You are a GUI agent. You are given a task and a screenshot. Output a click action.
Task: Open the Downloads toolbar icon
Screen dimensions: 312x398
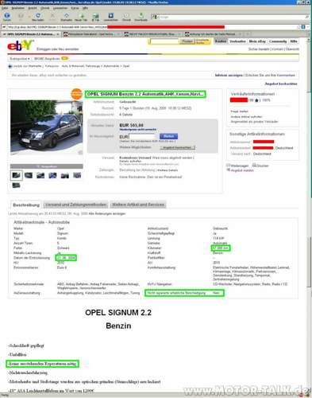pyautogui.click(x=141, y=15)
